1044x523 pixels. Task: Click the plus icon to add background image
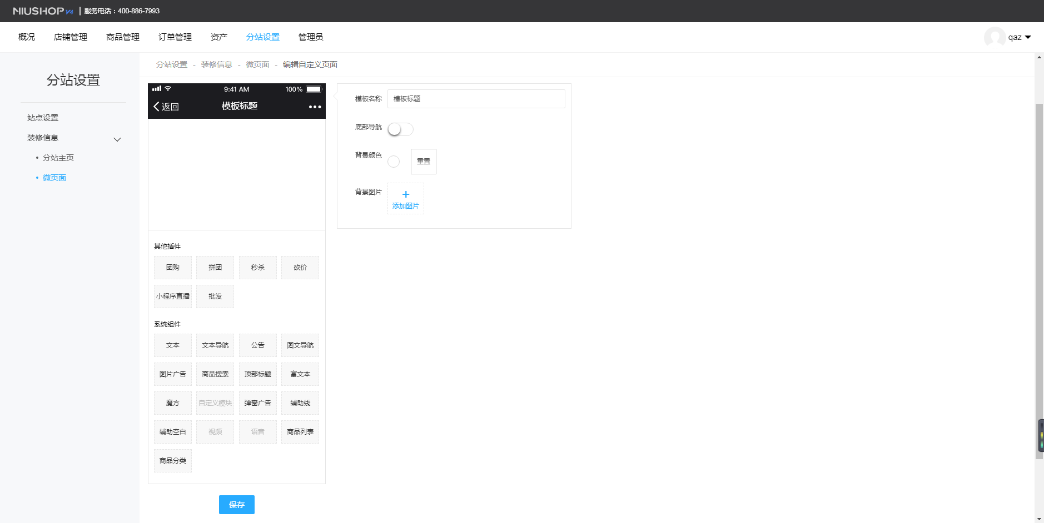pyautogui.click(x=406, y=194)
